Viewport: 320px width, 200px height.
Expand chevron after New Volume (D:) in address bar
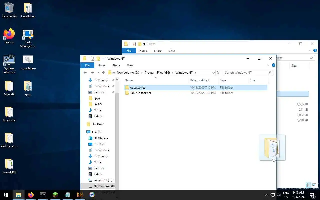click(x=142, y=73)
